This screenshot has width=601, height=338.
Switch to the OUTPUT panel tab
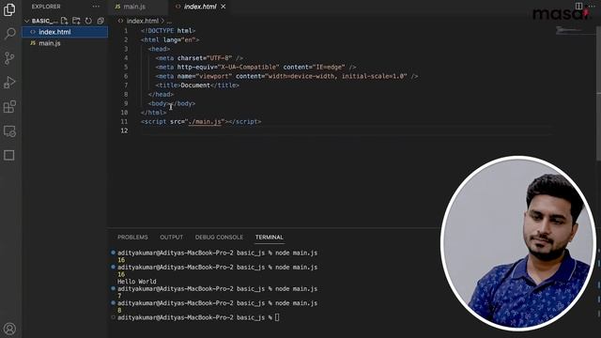(171, 238)
